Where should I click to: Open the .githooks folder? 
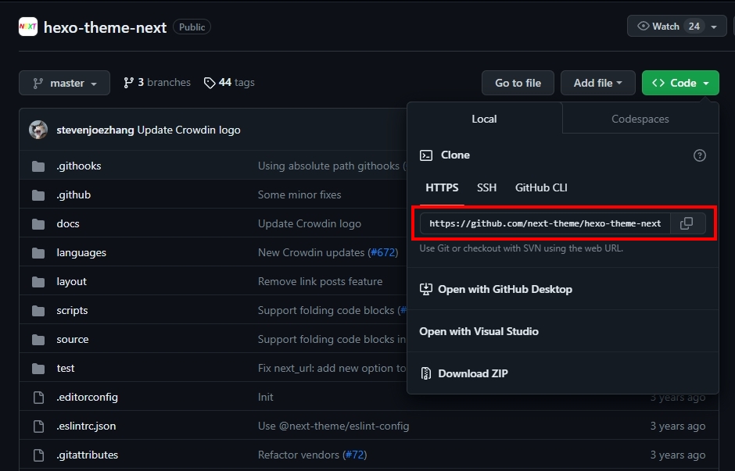[x=79, y=166]
